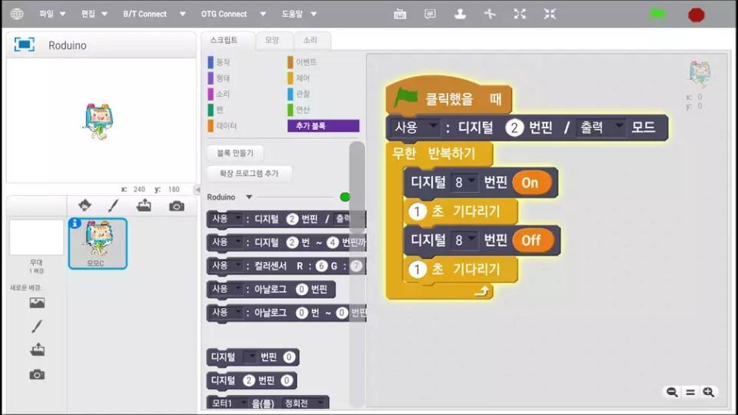Toggle the On value in digital block
Image resolution: width=738 pixels, height=415 pixels.
[530, 183]
